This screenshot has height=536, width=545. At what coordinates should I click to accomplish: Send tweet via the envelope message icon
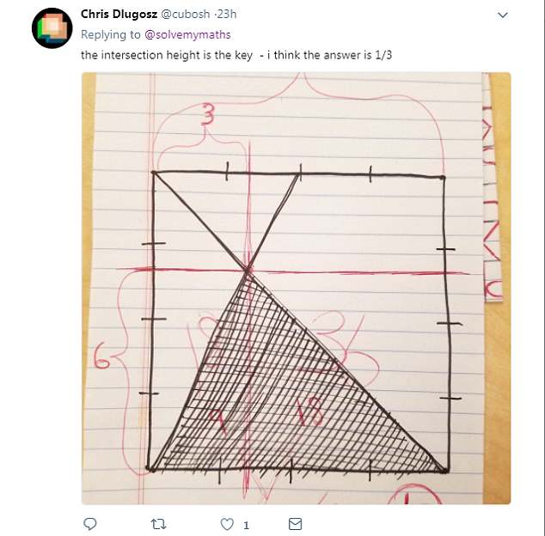pyautogui.click(x=295, y=523)
